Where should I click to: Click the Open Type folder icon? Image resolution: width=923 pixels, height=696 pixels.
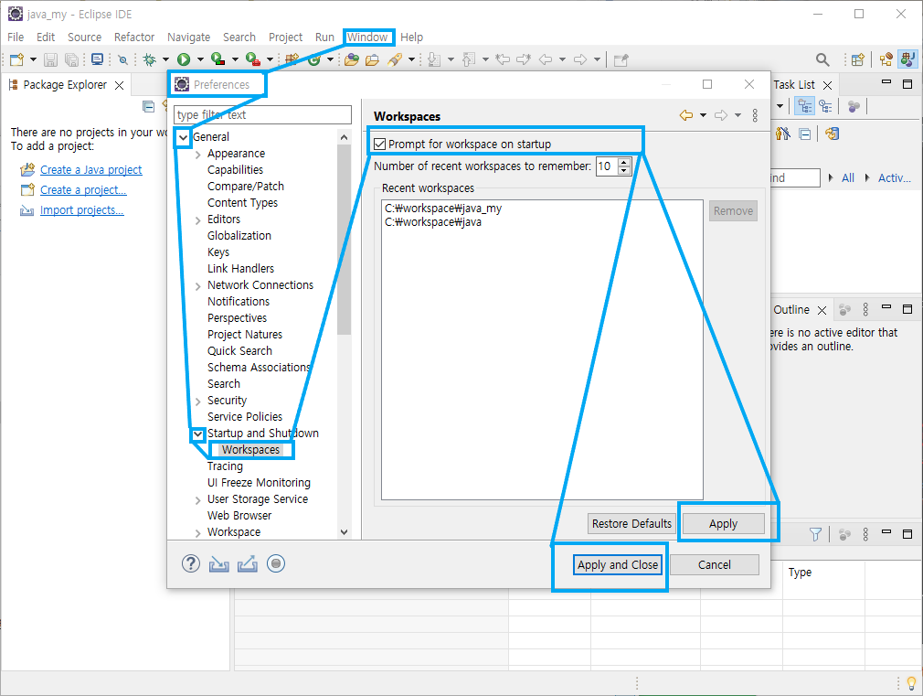pos(352,59)
